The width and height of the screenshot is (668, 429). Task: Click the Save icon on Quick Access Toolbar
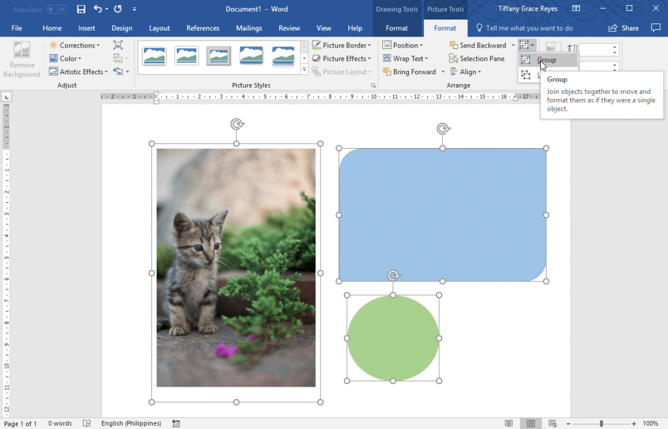[x=81, y=8]
